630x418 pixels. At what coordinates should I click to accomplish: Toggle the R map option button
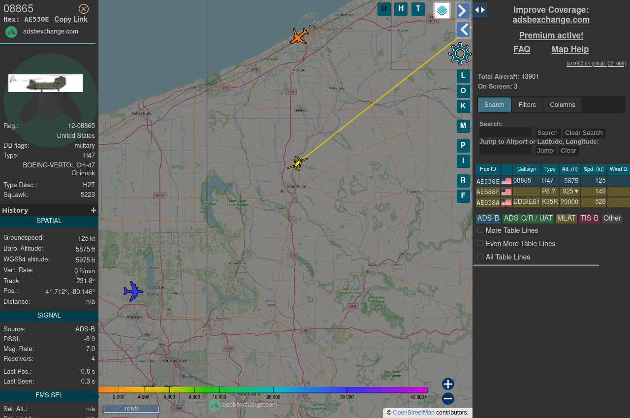(463, 181)
